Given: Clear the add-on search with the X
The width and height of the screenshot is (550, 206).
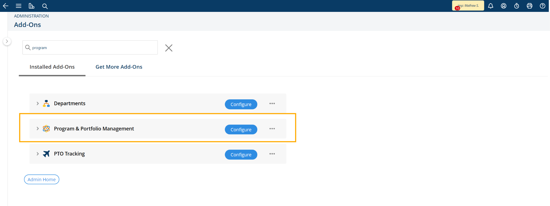Looking at the screenshot, I should (x=169, y=48).
